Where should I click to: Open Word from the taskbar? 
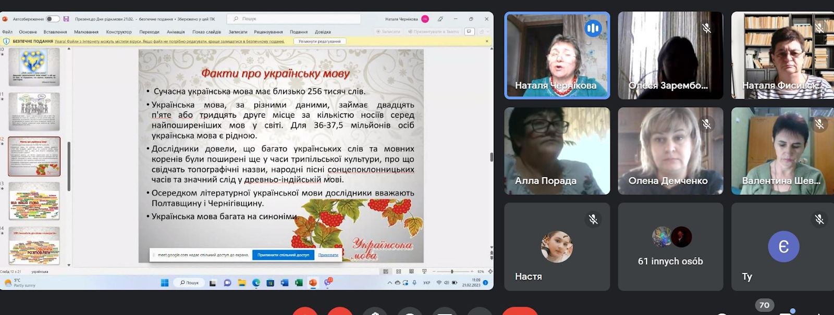coord(285,283)
